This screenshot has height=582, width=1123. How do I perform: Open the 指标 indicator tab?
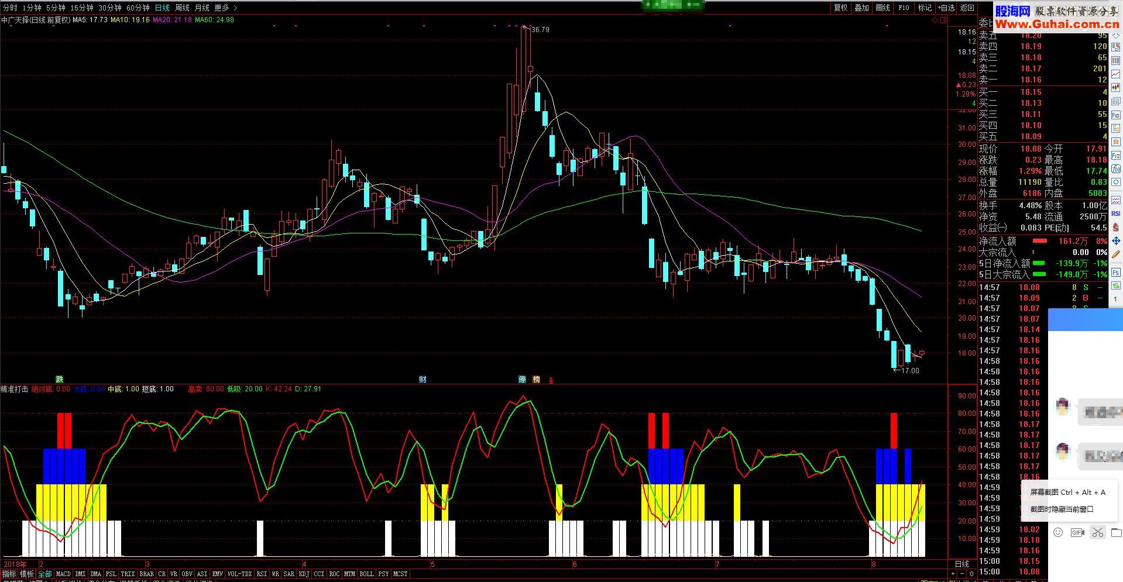click(x=9, y=574)
